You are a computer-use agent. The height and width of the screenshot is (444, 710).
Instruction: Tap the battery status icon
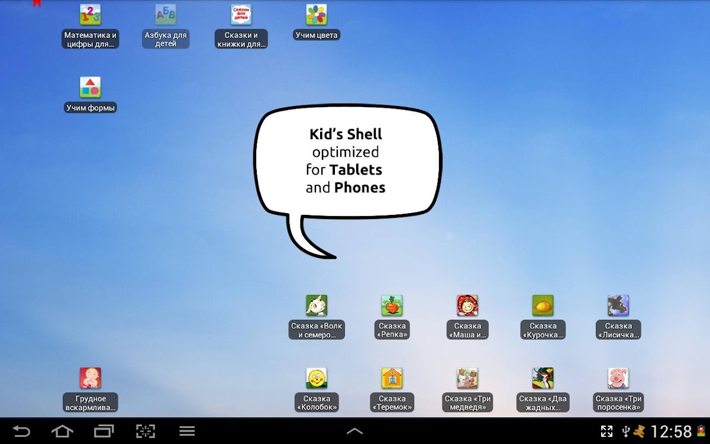point(701,431)
